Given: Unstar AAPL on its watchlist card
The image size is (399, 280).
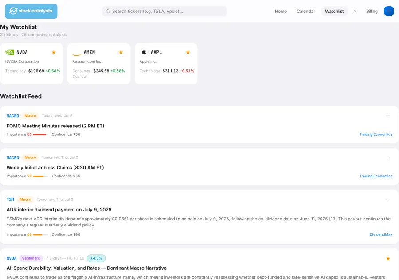Looking at the screenshot, I should [x=188, y=52].
